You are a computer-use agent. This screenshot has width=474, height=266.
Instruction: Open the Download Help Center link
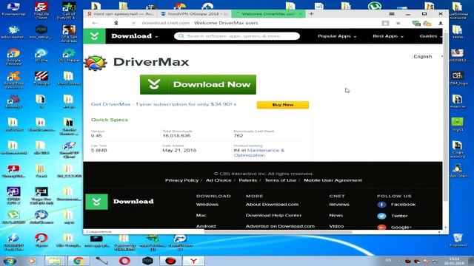273,215
